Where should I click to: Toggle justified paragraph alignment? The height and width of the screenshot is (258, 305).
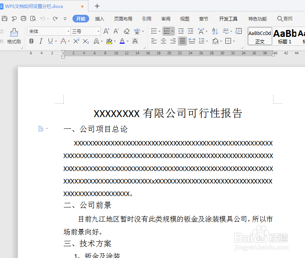tap(182, 41)
